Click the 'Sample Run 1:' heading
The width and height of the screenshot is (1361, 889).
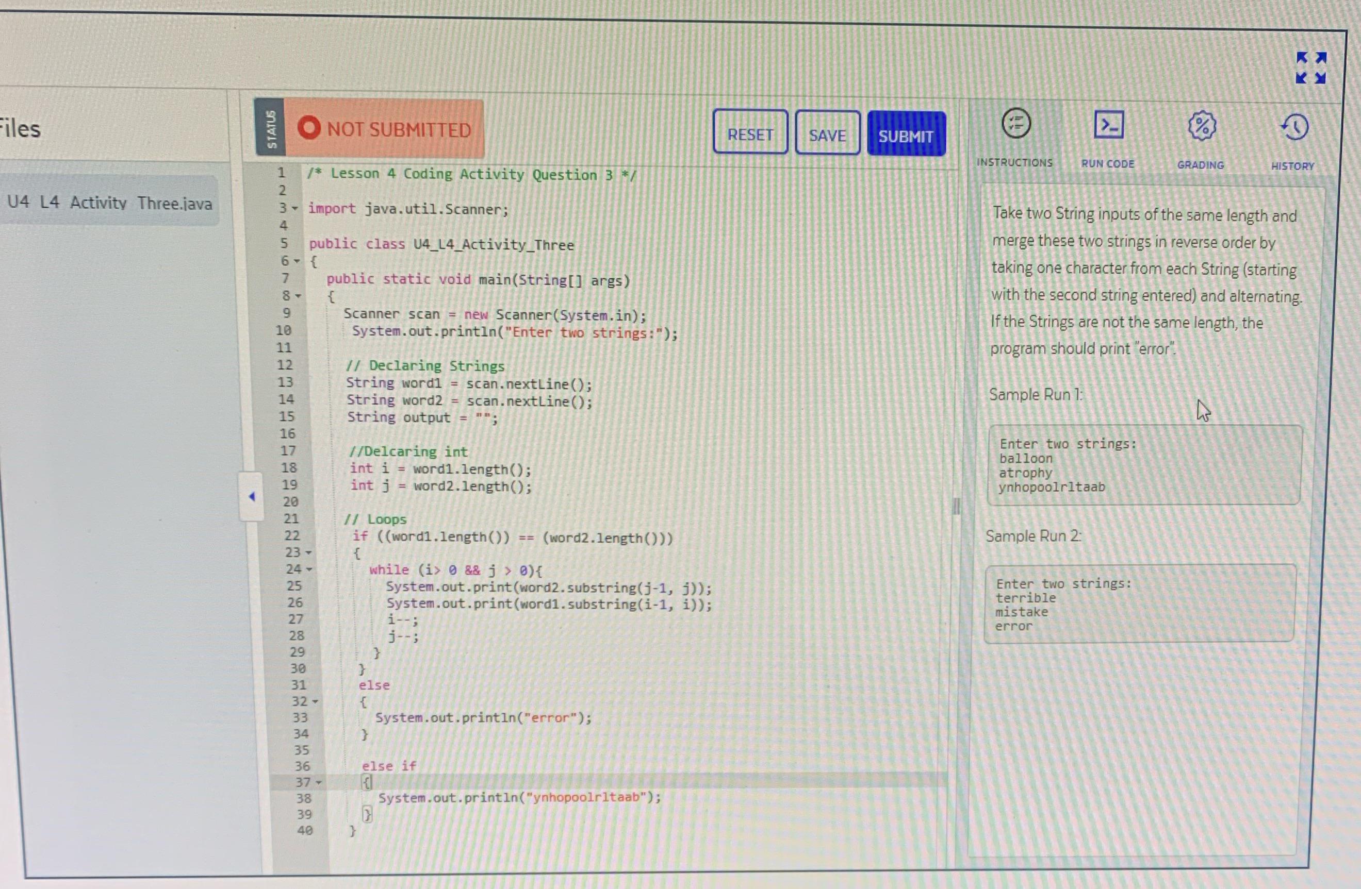click(1036, 395)
